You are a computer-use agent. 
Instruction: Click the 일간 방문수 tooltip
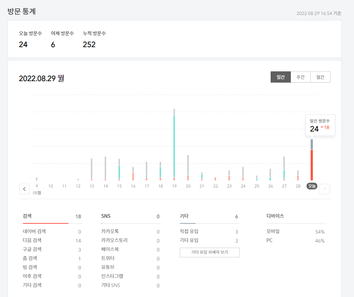point(320,125)
